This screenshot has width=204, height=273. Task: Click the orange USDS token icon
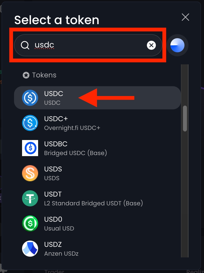tap(30, 173)
